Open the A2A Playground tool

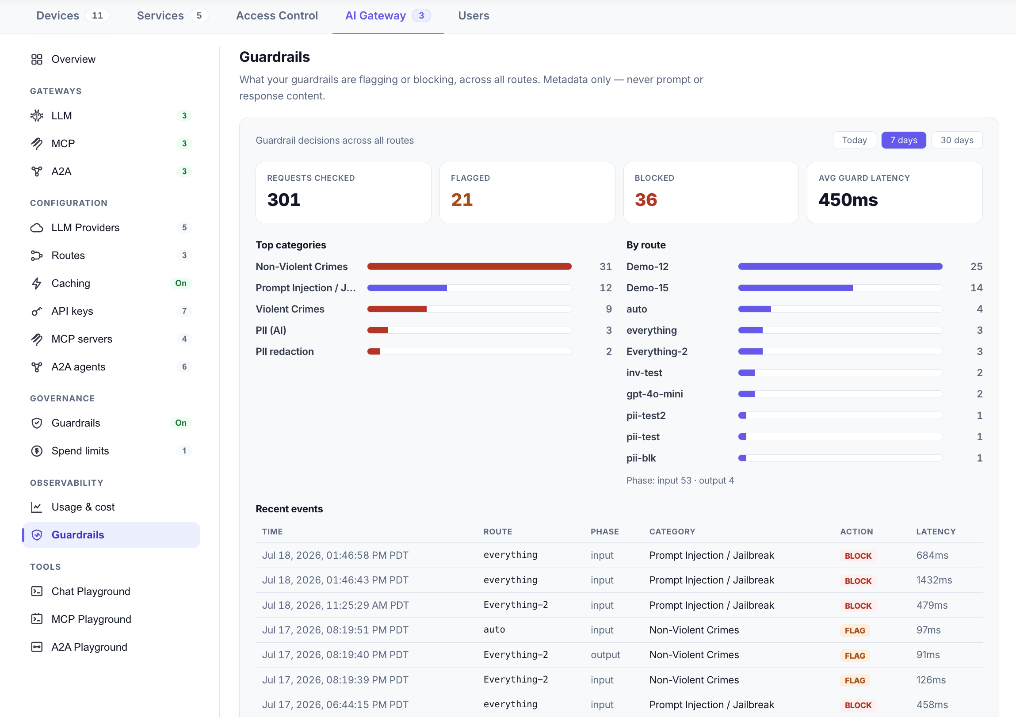point(111,647)
